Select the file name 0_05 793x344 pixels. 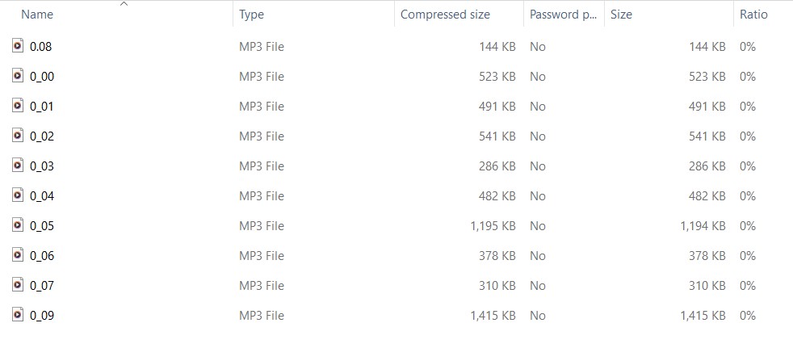(x=42, y=226)
